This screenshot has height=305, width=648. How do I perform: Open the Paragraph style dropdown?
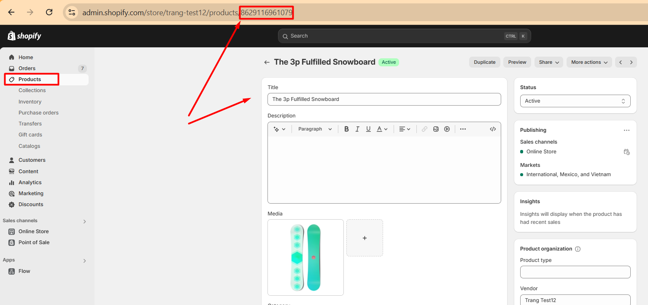[x=315, y=129]
